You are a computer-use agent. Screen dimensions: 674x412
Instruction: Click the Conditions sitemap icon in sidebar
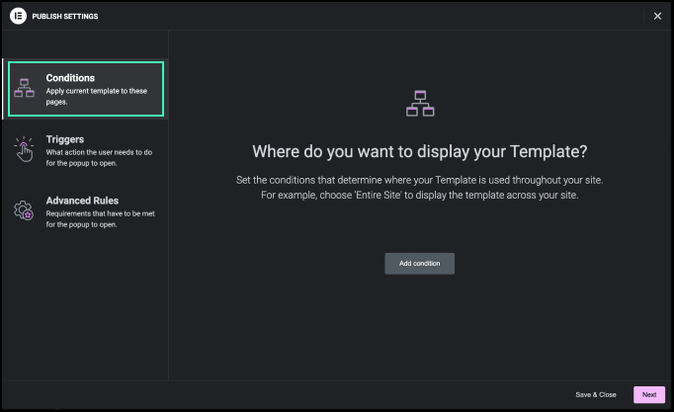(x=25, y=88)
